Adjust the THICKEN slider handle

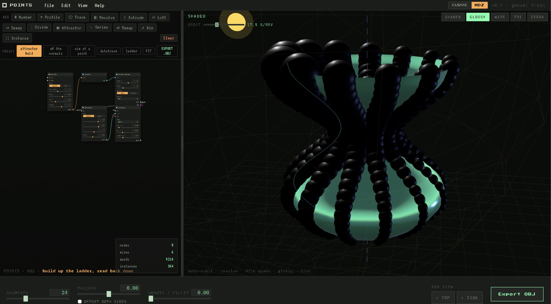(109, 294)
